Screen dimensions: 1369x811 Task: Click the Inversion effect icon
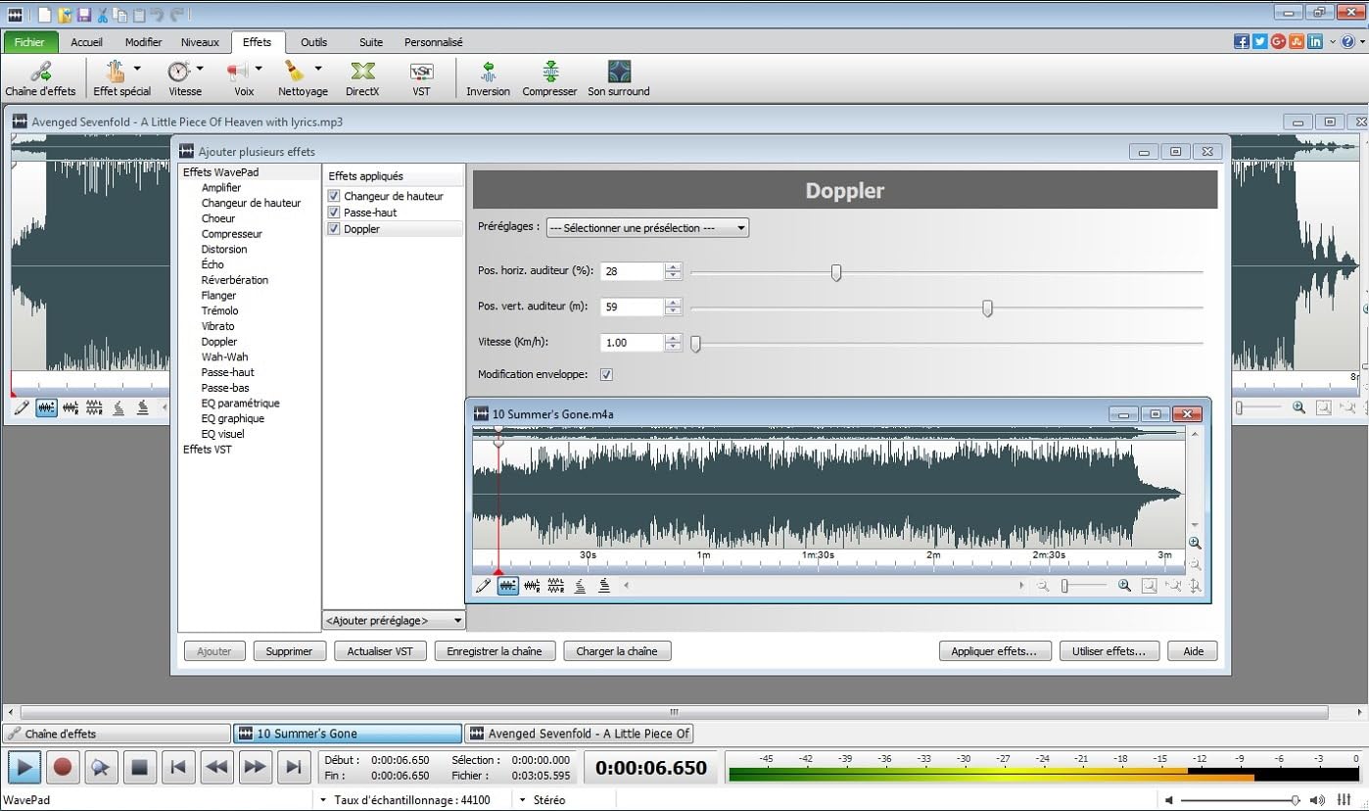point(488,78)
